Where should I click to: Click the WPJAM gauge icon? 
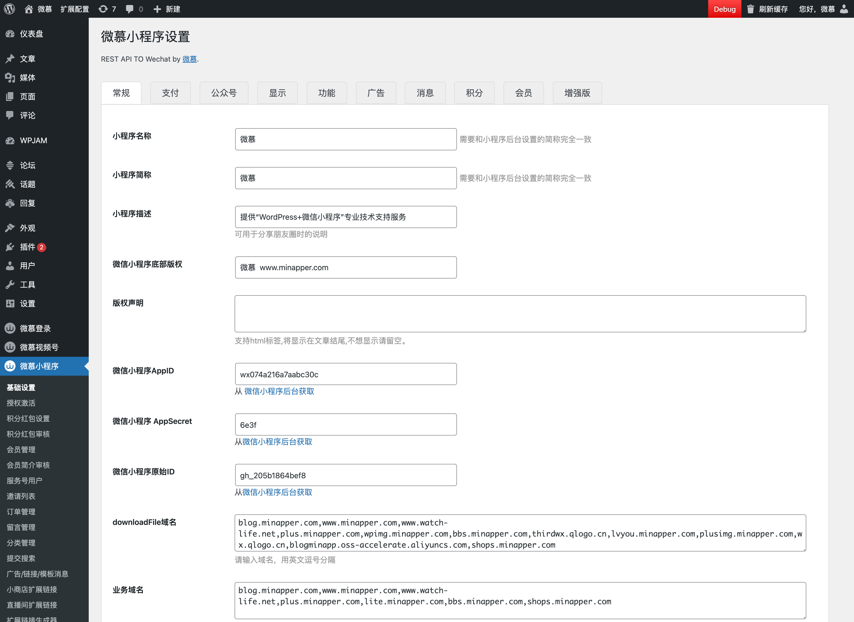[x=10, y=141]
